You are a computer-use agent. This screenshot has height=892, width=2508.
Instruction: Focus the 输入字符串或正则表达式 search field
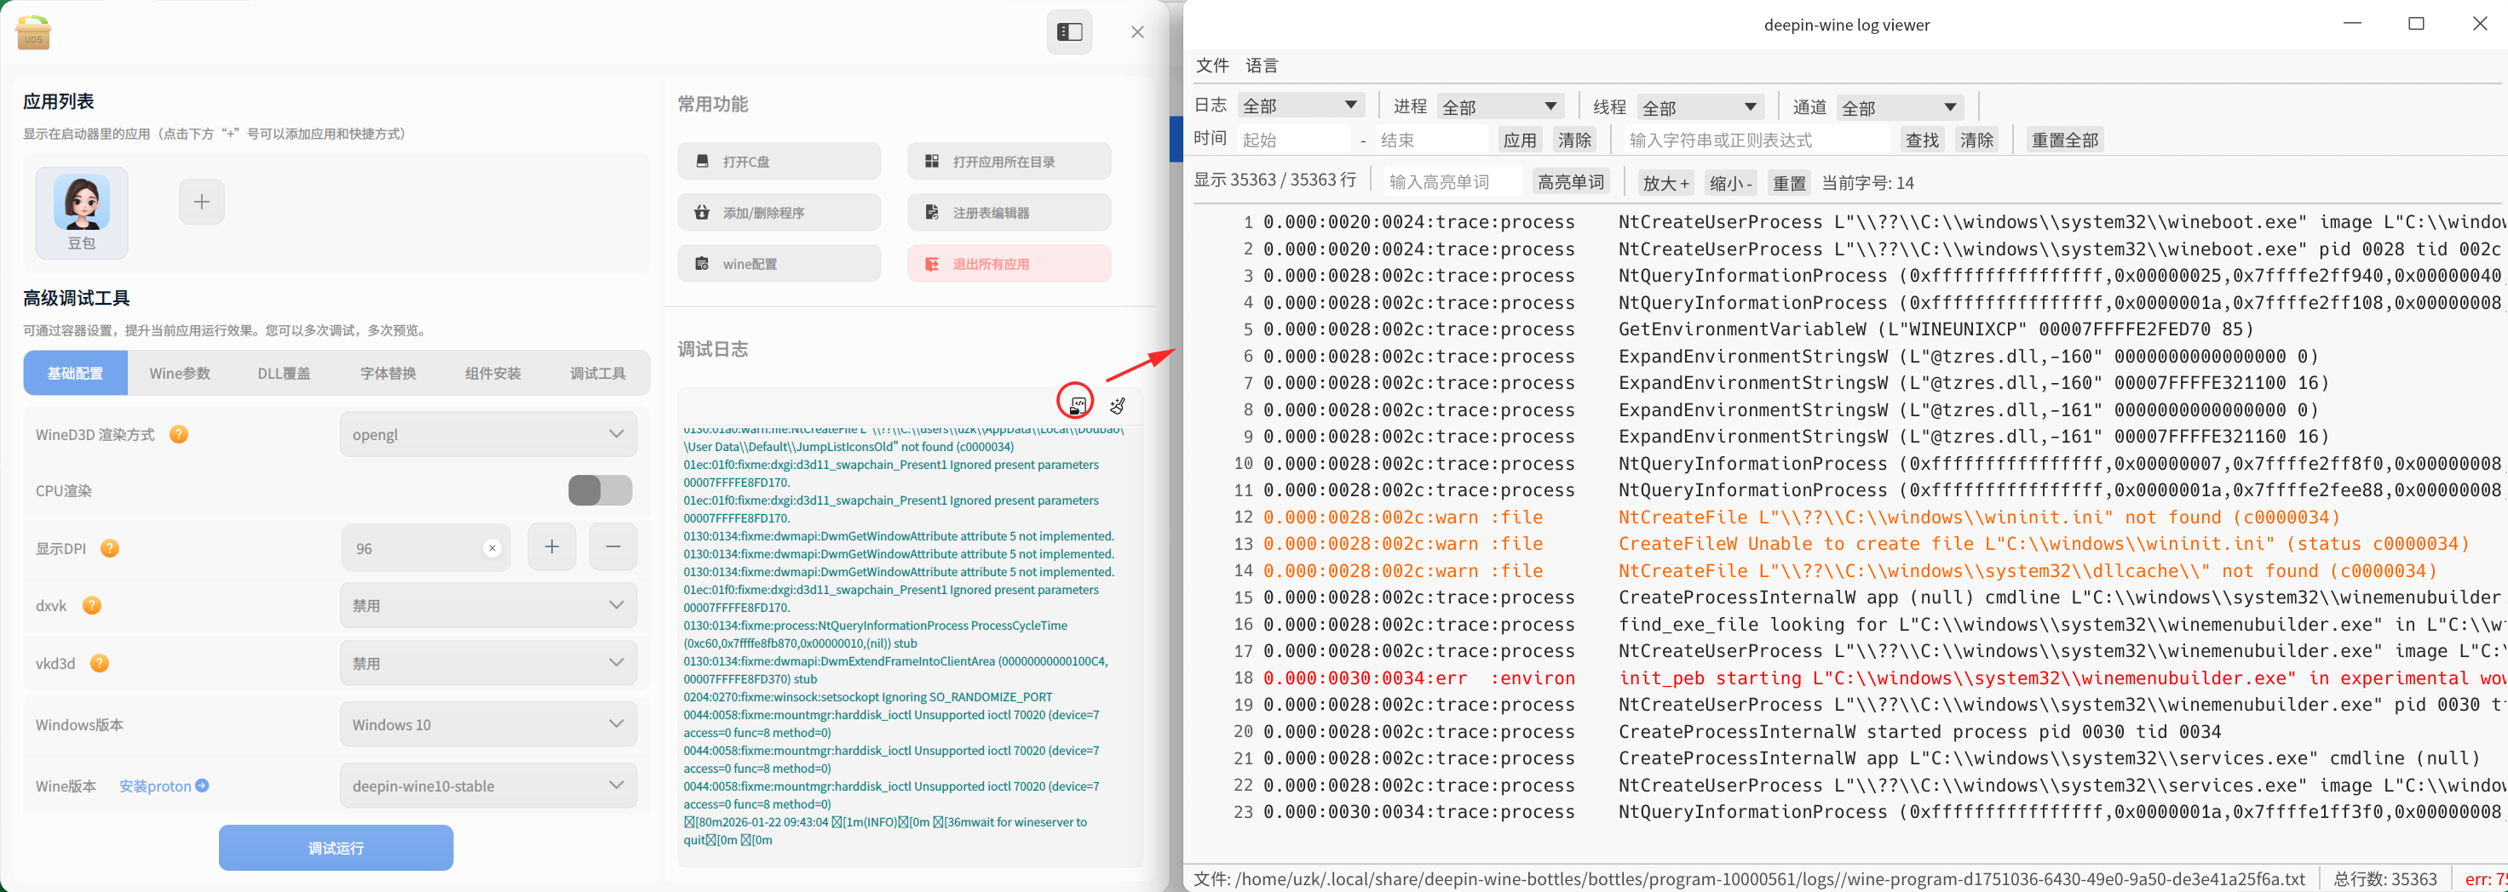1756,140
